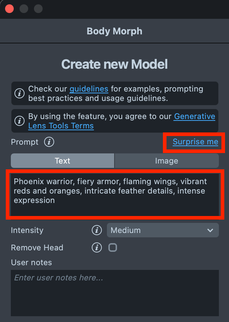229x322 pixels.
Task: Minimize the window with the middle title-bar button
Action: tap(24, 9)
